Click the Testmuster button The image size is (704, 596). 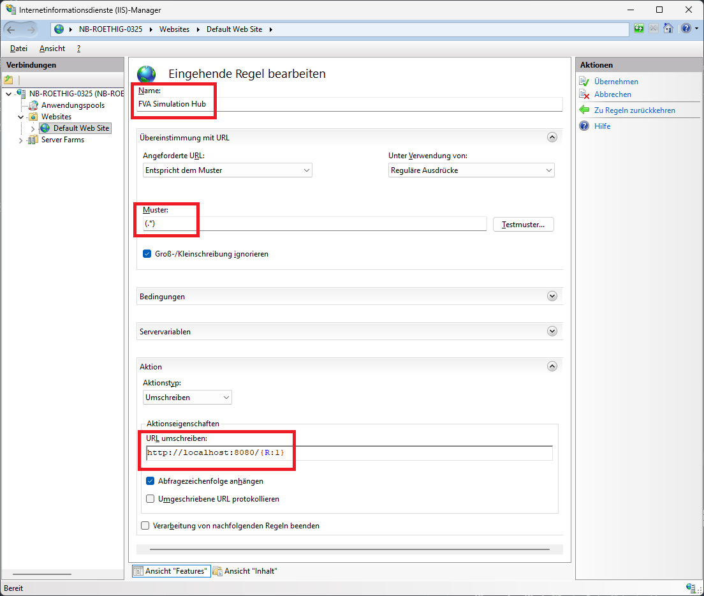tap(523, 224)
